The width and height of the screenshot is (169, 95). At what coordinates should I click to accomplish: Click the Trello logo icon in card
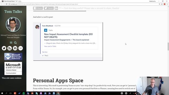click(x=46, y=30)
